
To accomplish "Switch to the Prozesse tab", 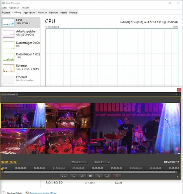I will pyautogui.click(x=6, y=12).
